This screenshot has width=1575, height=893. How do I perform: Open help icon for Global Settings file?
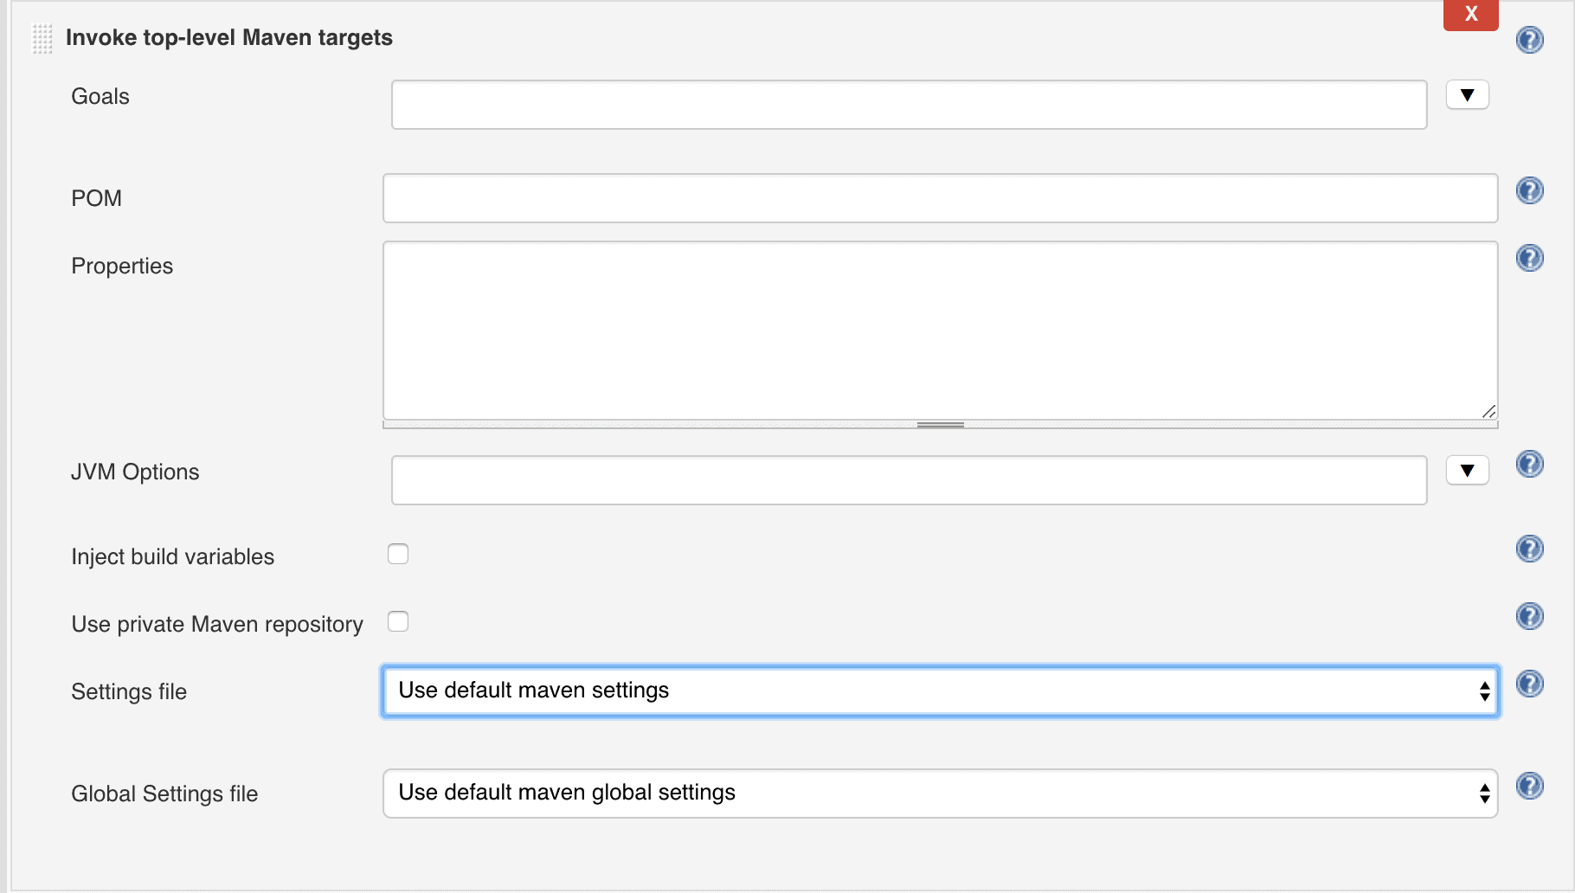1529,785
